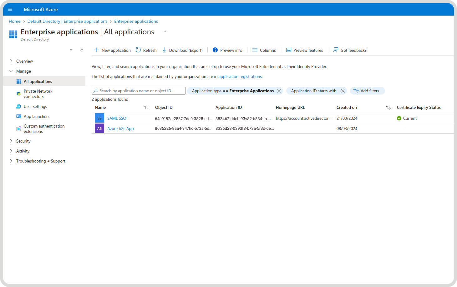Click the Preview features icon

[x=289, y=50]
